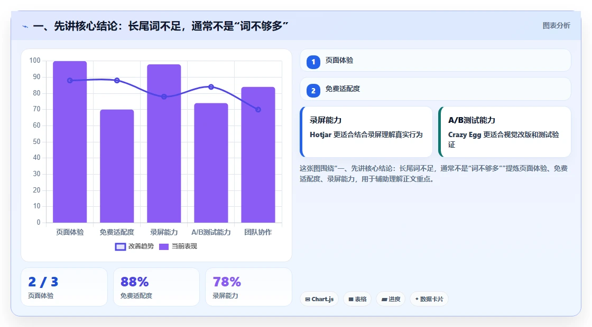Click the 表格 tag
The image size is (592, 327).
(357, 299)
